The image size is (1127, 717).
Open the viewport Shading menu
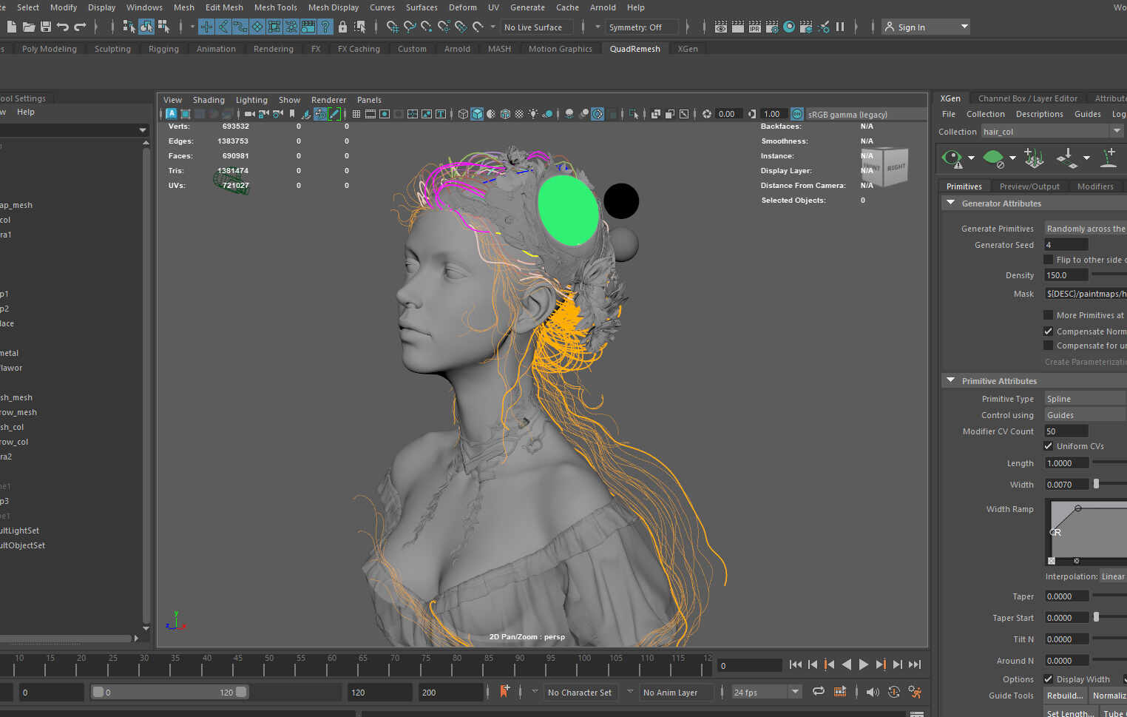click(x=209, y=100)
